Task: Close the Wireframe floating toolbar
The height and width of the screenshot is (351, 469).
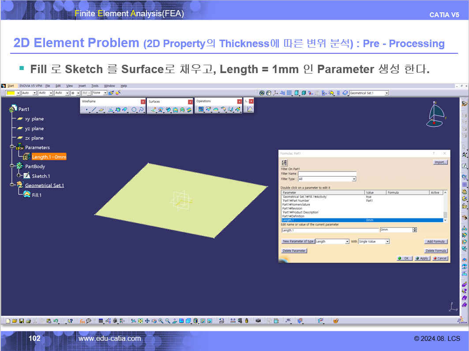Action: click(x=143, y=102)
